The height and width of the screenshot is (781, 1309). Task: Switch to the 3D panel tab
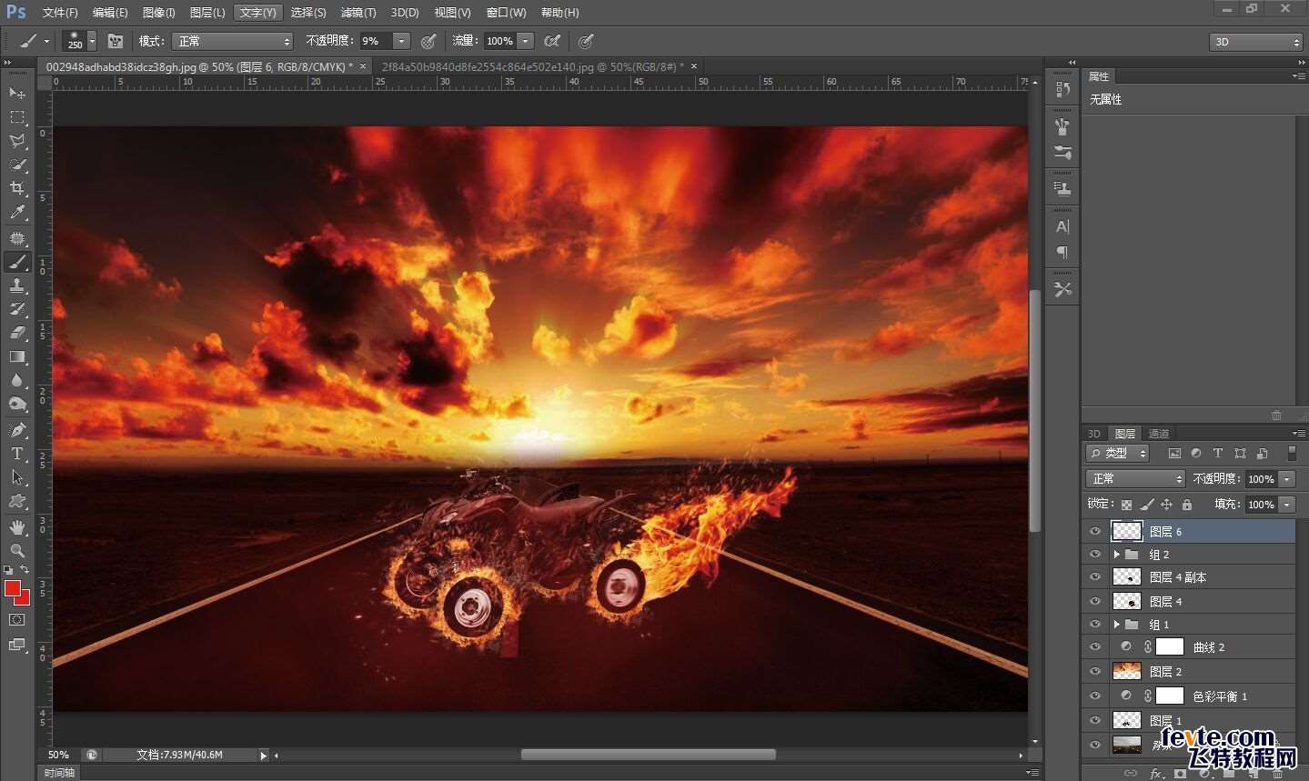coord(1094,434)
